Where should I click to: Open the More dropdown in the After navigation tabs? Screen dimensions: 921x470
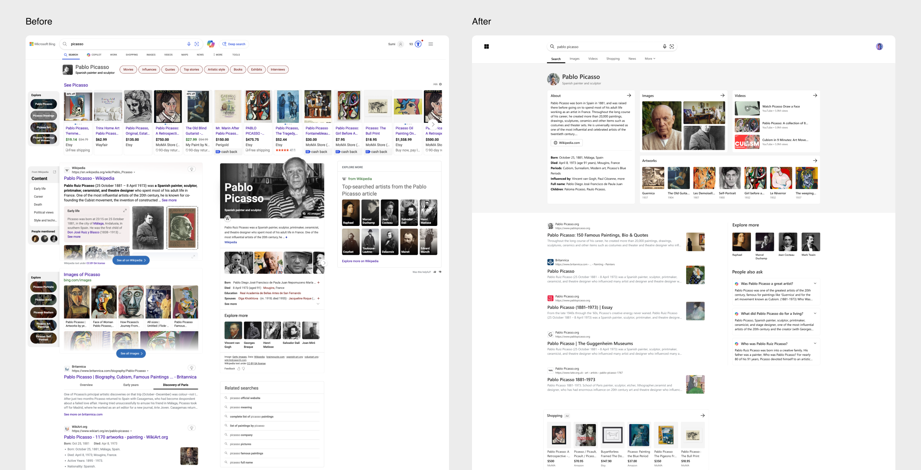tap(650, 59)
